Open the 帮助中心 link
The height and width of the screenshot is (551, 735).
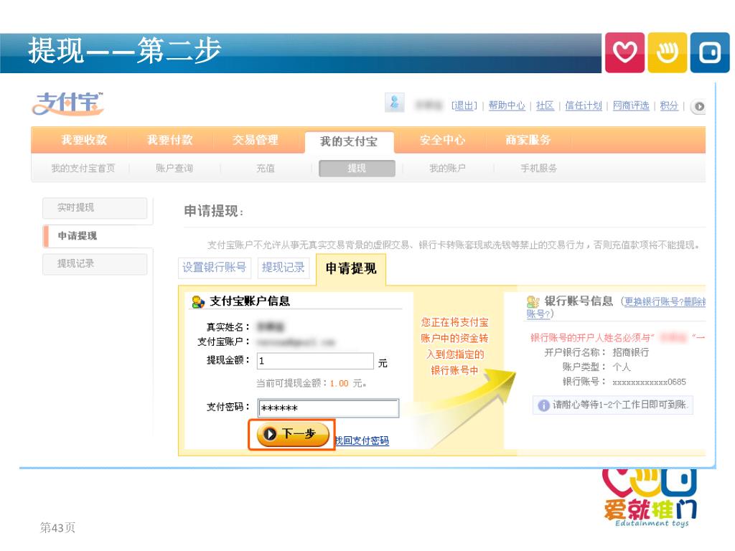(507, 106)
